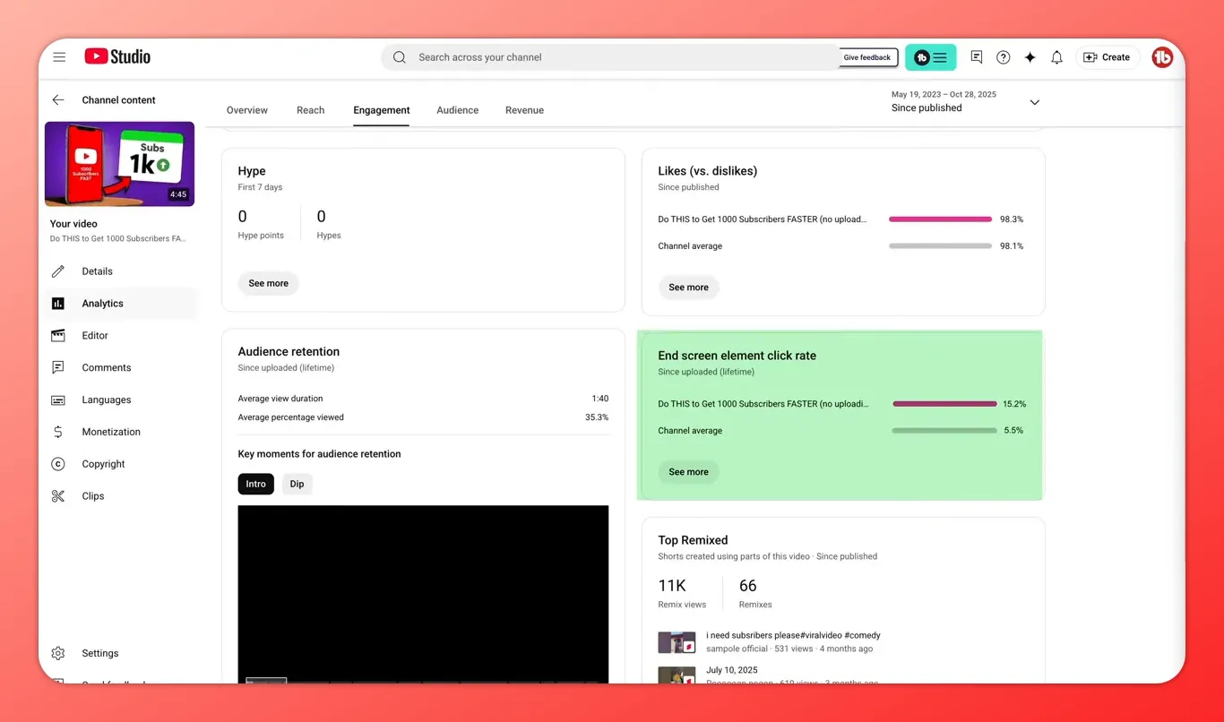Open the TubeBuddy extension menu button
The width and height of the screenshot is (1224, 722).
point(930,57)
